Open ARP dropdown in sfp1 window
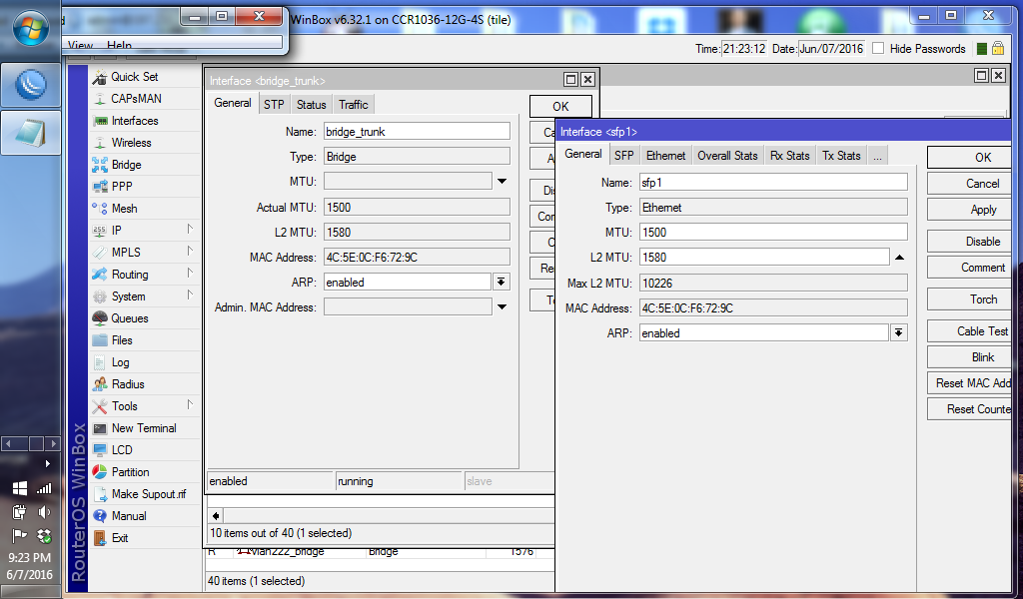The width and height of the screenshot is (1023, 599). [898, 333]
